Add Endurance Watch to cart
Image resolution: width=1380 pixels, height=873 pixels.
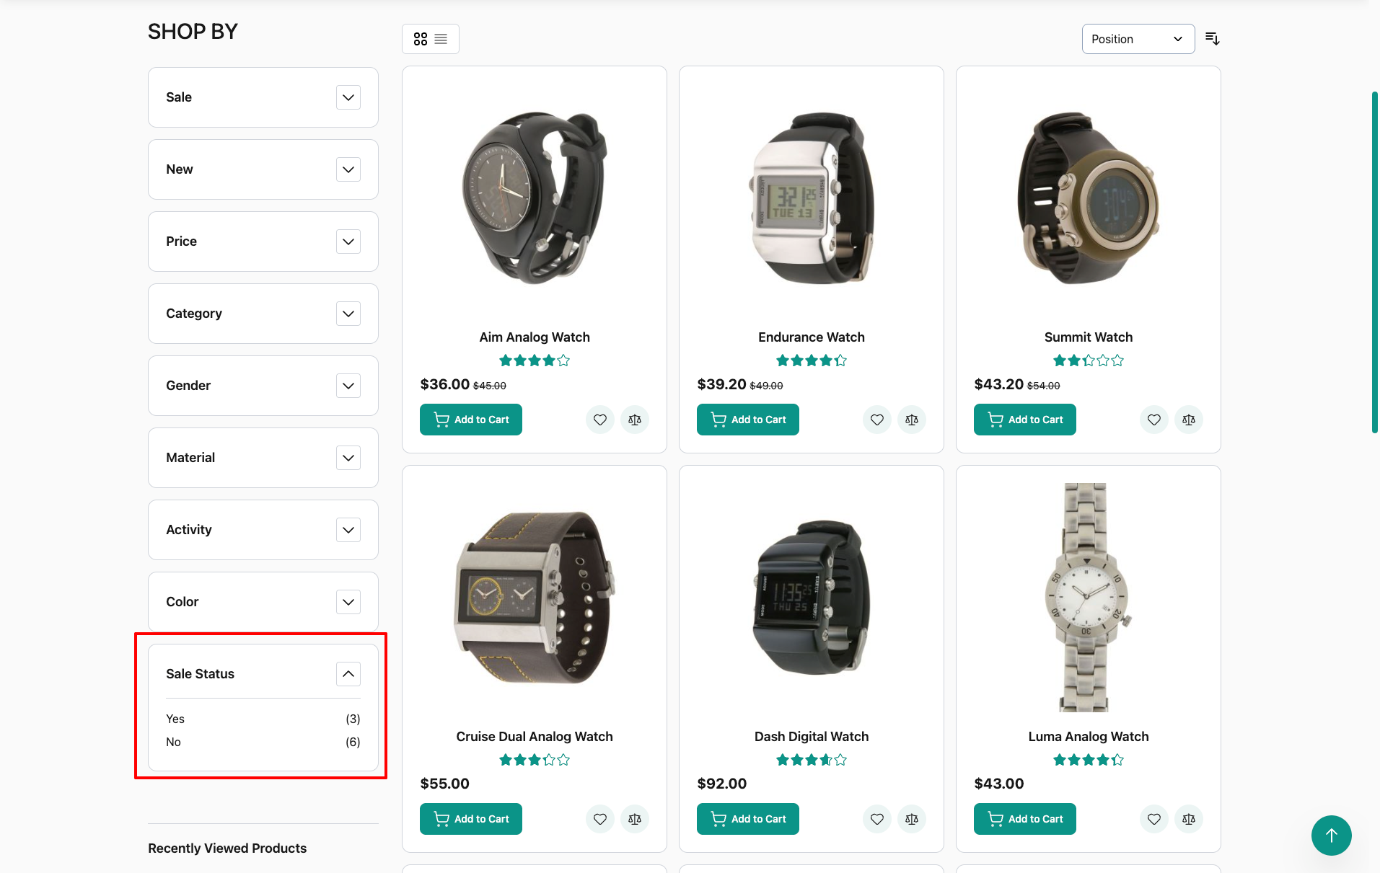coord(747,420)
